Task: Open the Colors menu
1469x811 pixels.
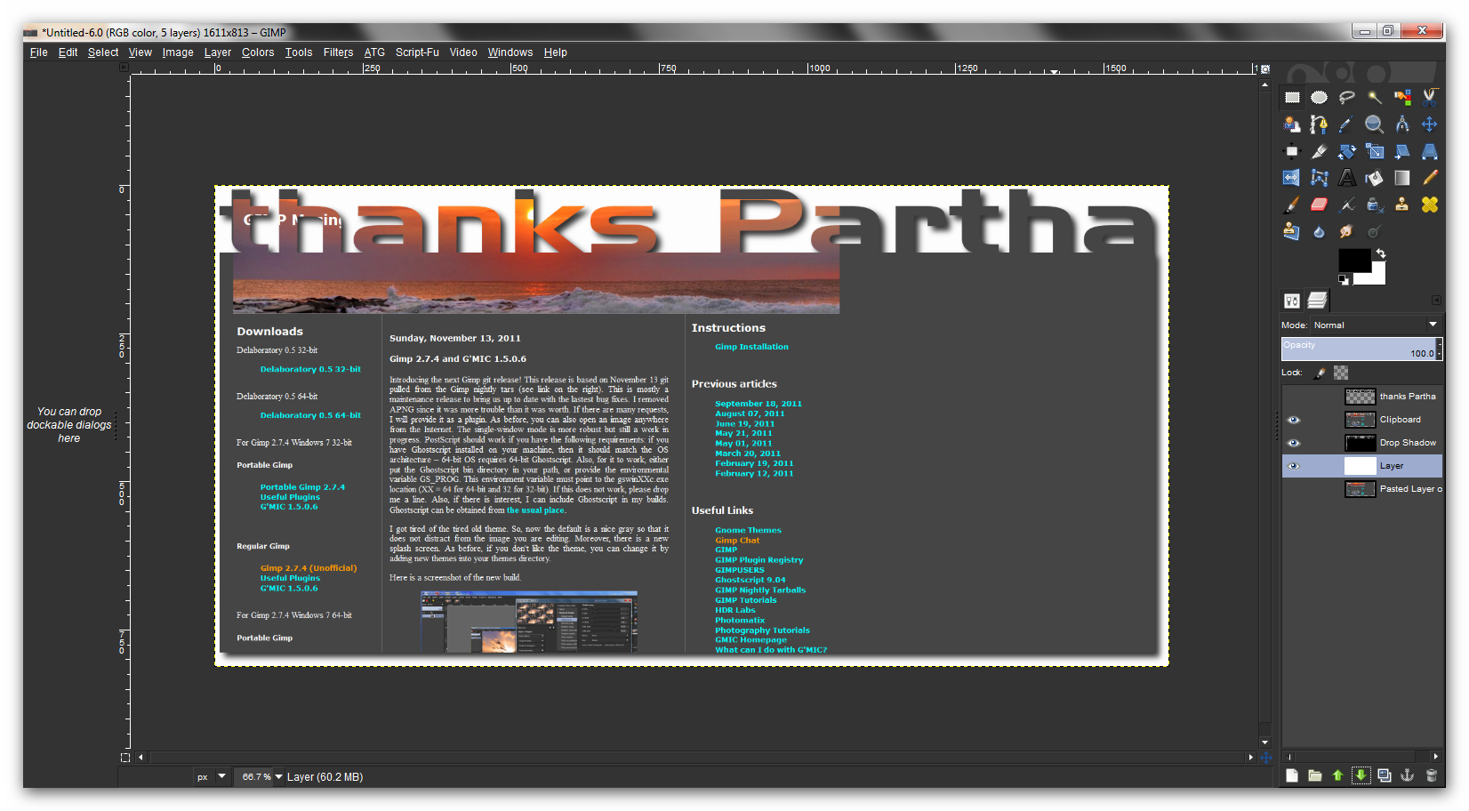Action: click(258, 52)
